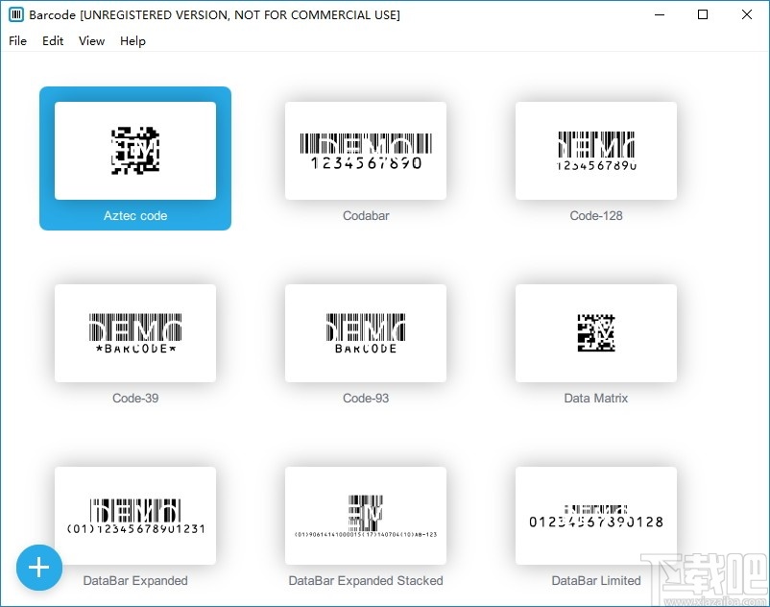770x607 pixels.
Task: Choose the Data Matrix barcode thumbnail
Action: click(x=596, y=333)
